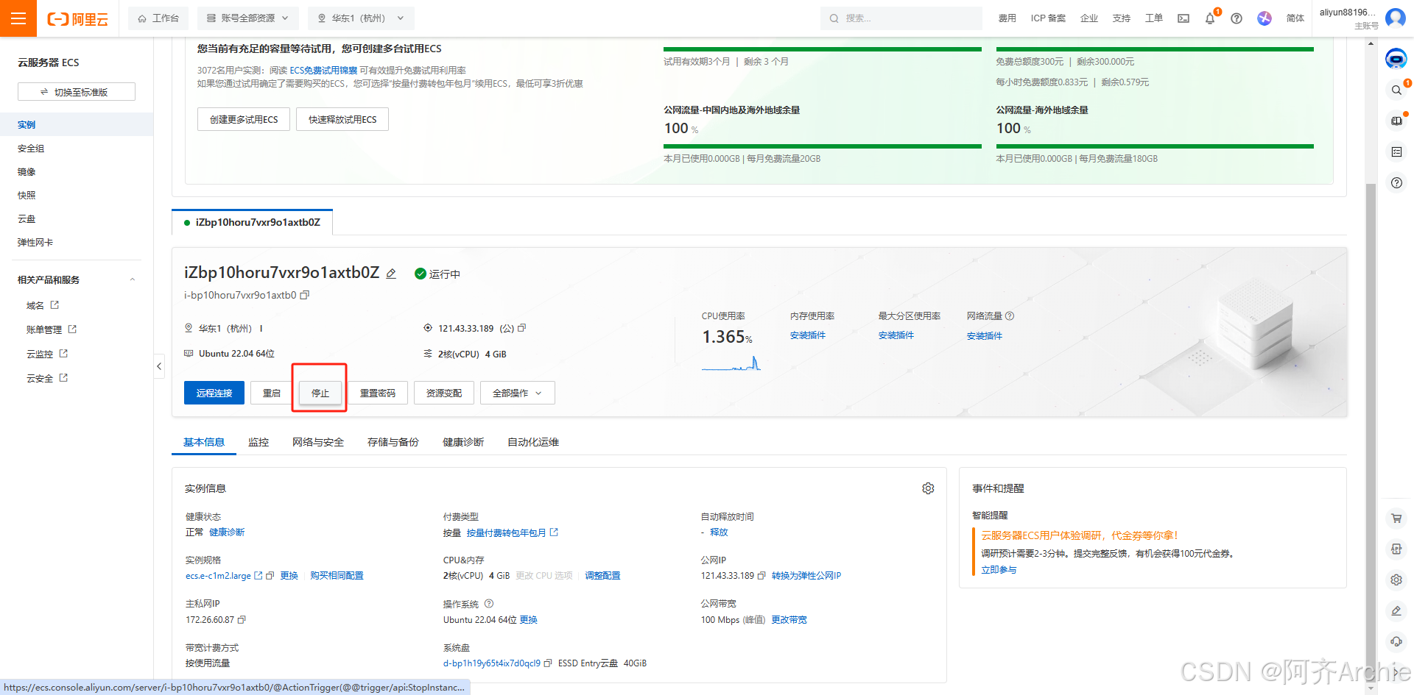Screen dimensions: 1414x695
Task: Switch to 自动化运维 tab
Action: coord(533,442)
